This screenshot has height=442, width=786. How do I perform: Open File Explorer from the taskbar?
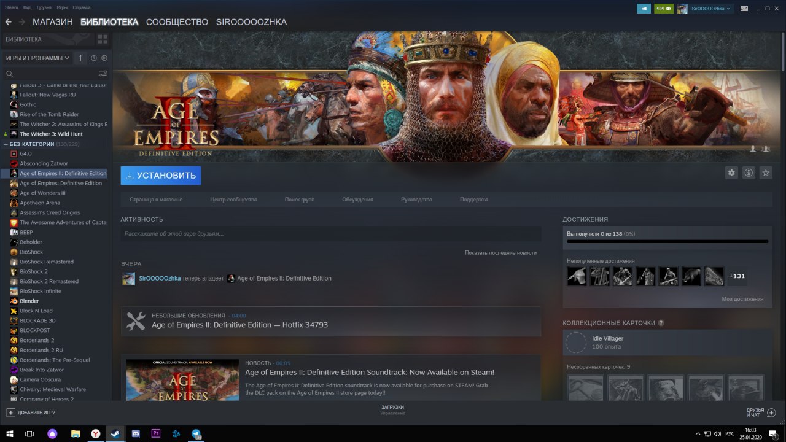[76, 433]
